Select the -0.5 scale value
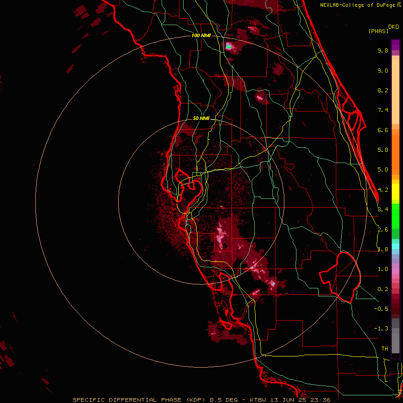 click(x=381, y=309)
